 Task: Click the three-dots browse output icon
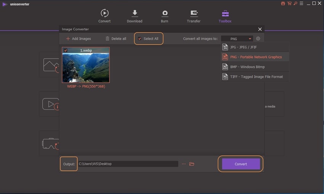tap(183, 164)
